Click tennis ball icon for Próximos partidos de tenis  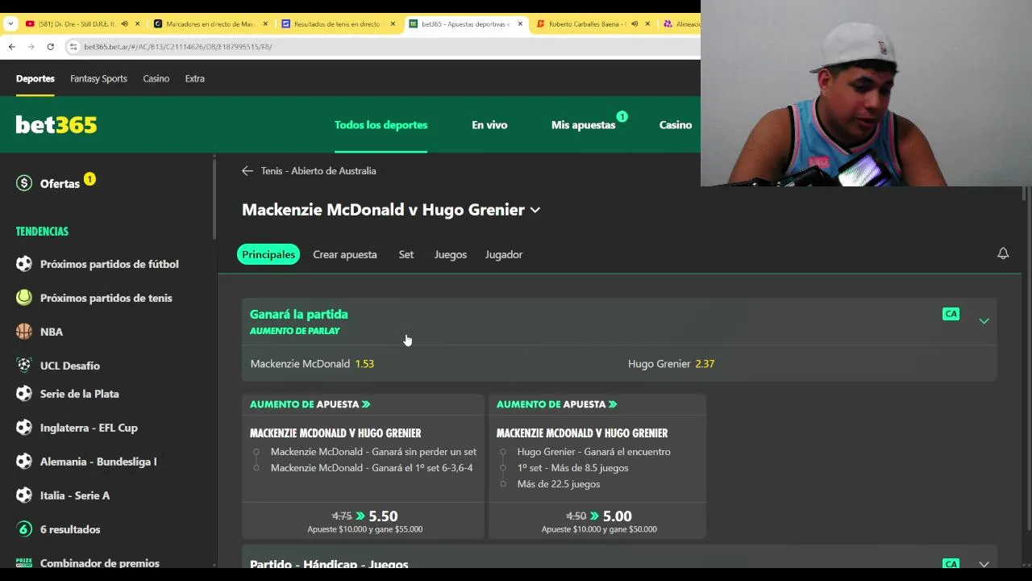24,298
